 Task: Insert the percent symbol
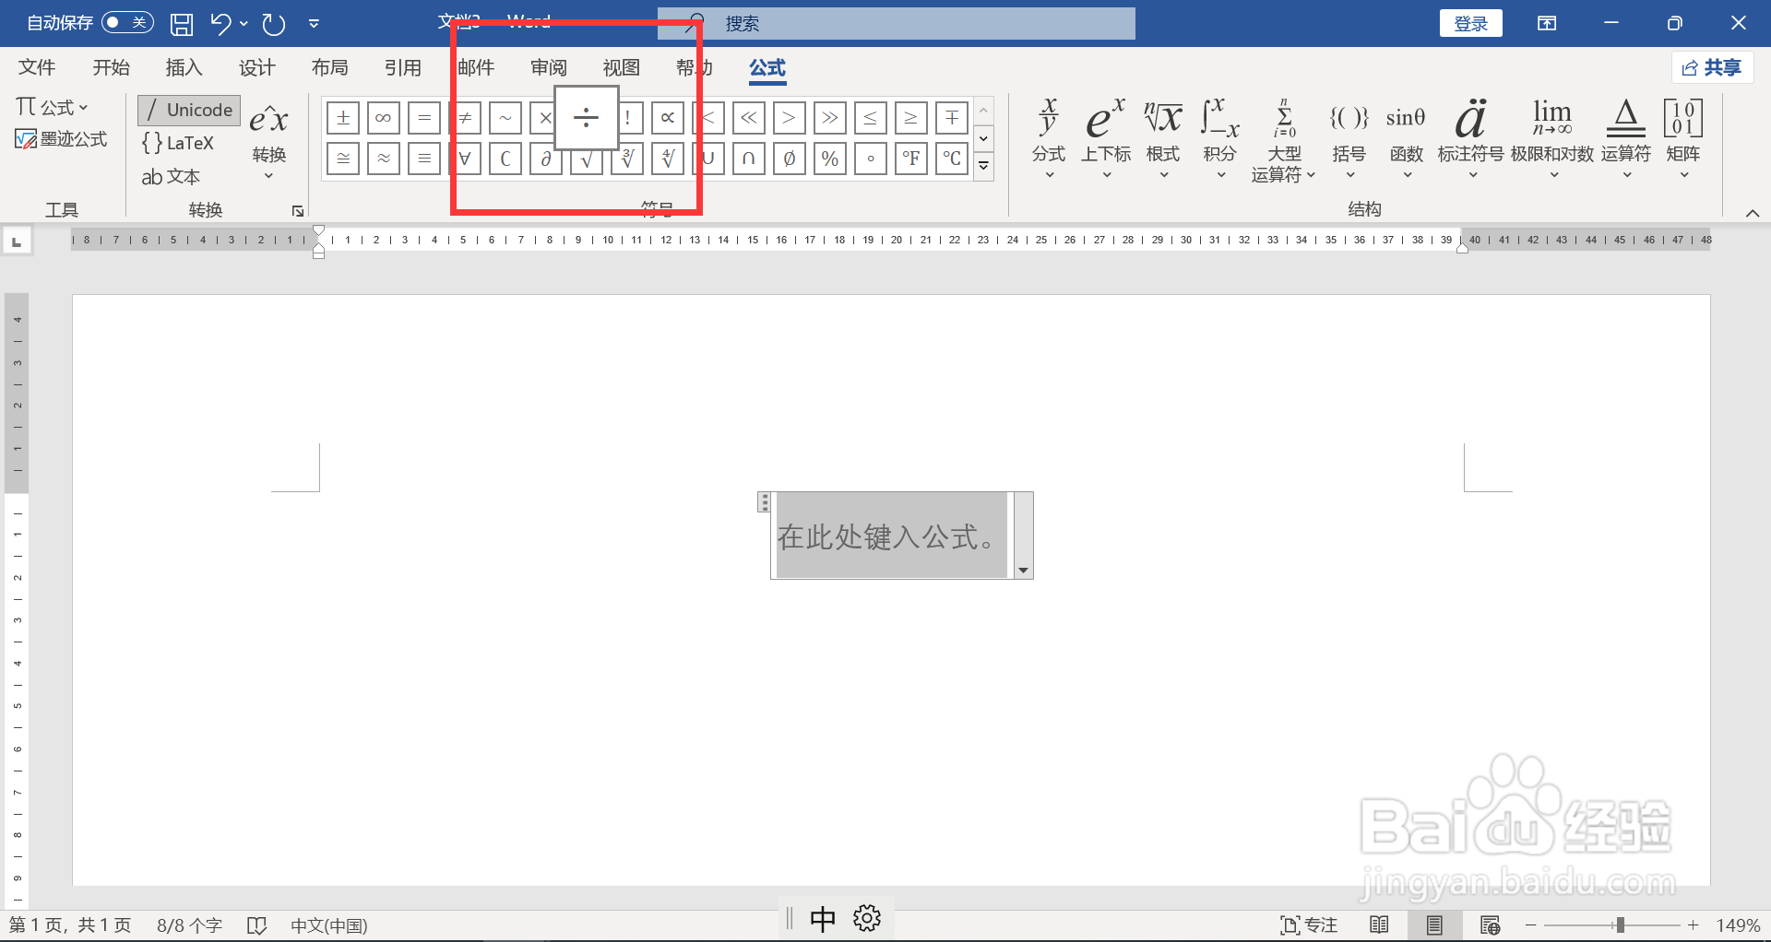click(830, 159)
